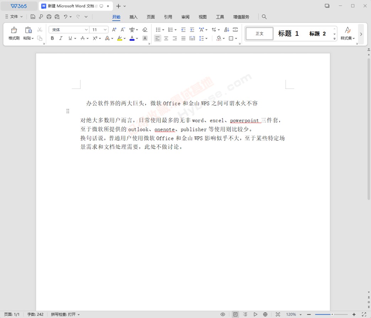Click the Clear Formatting eraser icon

click(145, 29)
